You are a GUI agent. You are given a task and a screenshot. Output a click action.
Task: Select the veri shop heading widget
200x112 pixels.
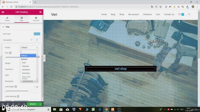coord(121,69)
